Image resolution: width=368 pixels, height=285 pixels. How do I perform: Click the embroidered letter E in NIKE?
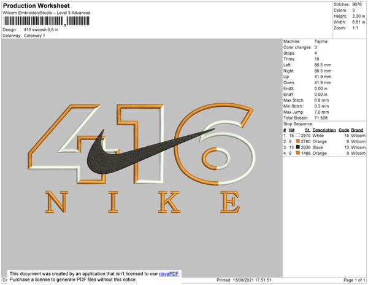[230, 202]
